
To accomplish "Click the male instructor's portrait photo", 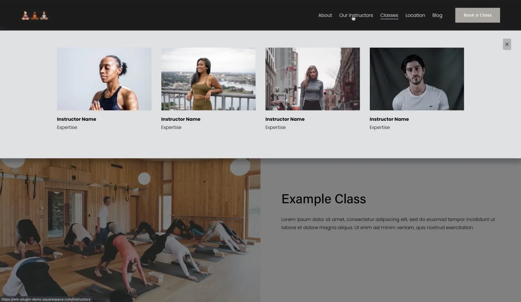I will point(416,79).
